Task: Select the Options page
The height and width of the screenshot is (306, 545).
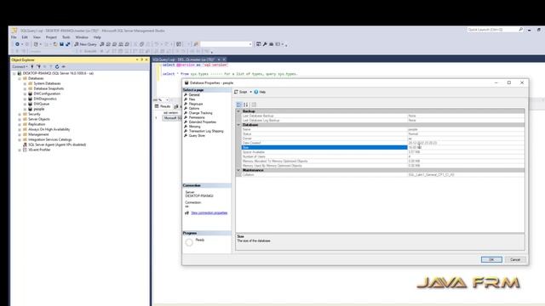Action: click(x=194, y=108)
